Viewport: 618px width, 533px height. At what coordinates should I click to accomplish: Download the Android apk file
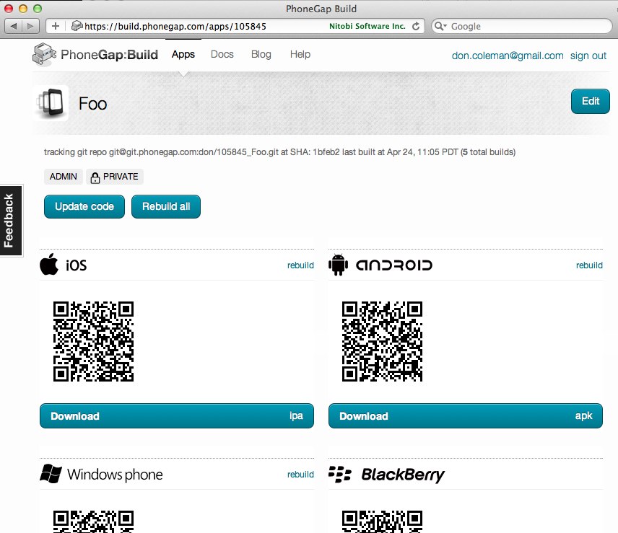tap(466, 415)
